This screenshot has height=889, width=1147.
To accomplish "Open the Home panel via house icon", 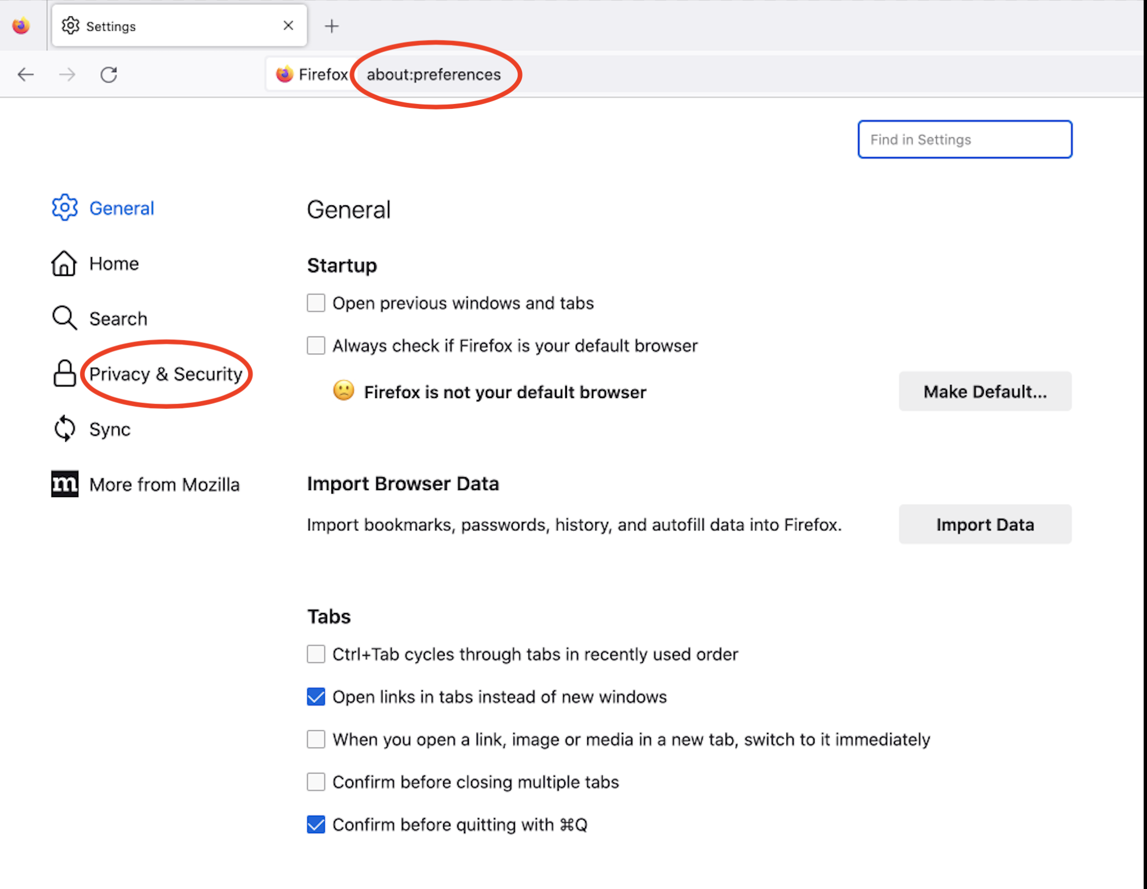I will click(64, 263).
